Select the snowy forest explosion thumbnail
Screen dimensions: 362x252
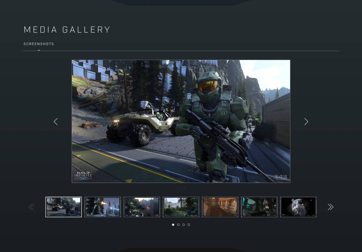103,207
